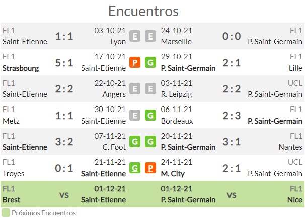This screenshot has height=218, width=305.
Task: Open the Strasbourg team link
Action: pyautogui.click(x=21, y=68)
